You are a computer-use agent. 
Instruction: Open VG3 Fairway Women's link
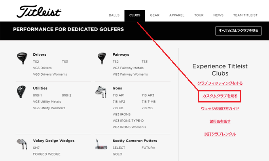[130, 74]
